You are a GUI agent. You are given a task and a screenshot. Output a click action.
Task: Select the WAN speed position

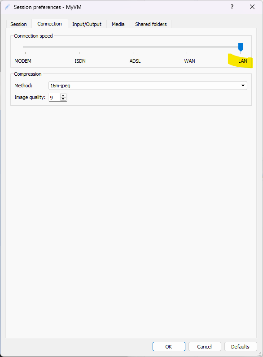[x=189, y=61]
